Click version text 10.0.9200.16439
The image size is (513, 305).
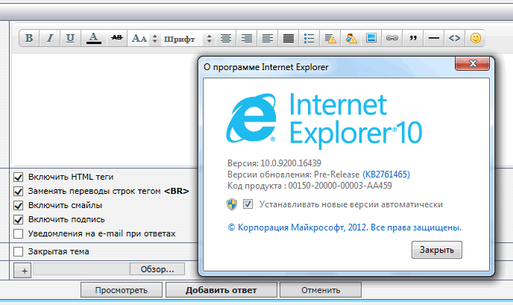click(x=291, y=163)
